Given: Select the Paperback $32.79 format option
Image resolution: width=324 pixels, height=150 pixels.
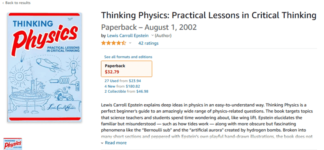Looking at the screenshot, I should click(126, 69).
